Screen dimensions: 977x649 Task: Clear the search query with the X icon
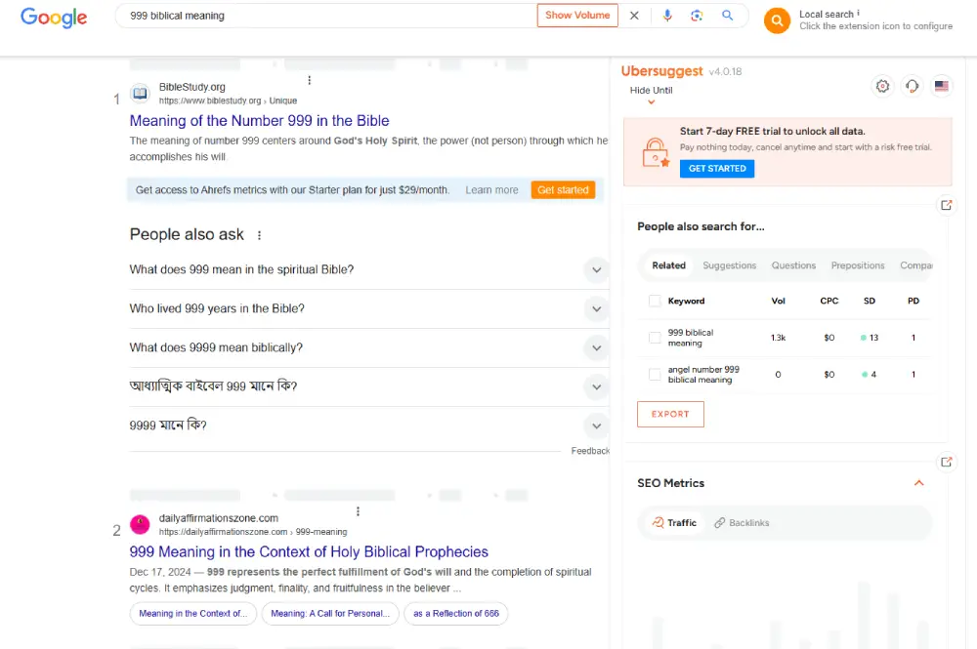634,16
